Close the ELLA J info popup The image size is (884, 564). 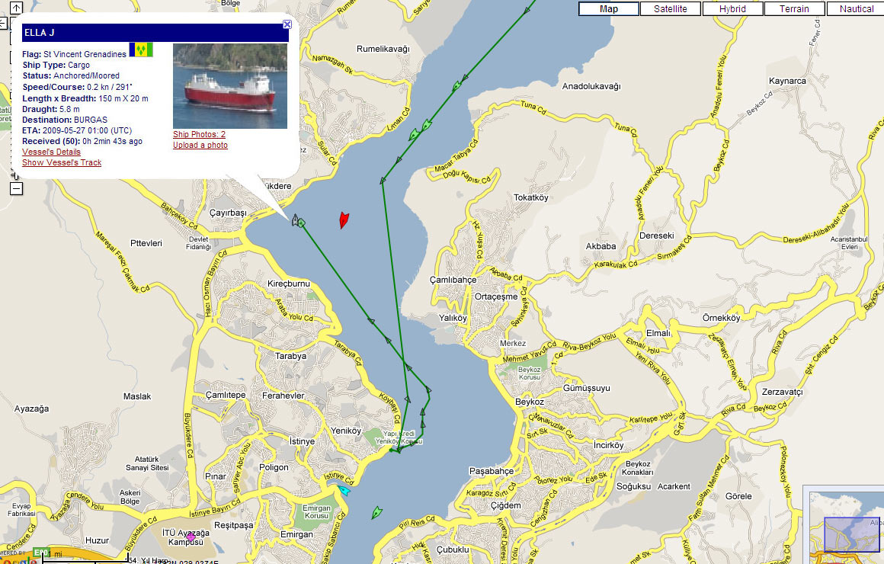point(287,24)
